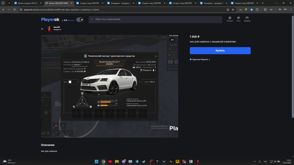Close the vehicle passport dialog in screenshot
The image size is (294, 165).
[x=156, y=56]
